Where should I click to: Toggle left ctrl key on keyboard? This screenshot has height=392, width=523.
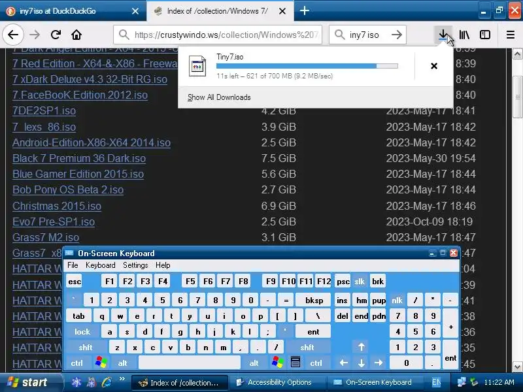coord(77,363)
